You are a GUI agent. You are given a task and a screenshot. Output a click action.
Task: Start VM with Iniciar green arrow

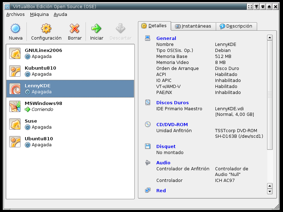point(97,29)
